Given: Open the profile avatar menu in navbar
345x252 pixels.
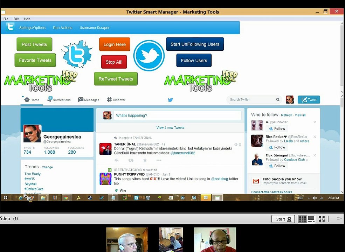Looking at the screenshot, I should point(290,100).
